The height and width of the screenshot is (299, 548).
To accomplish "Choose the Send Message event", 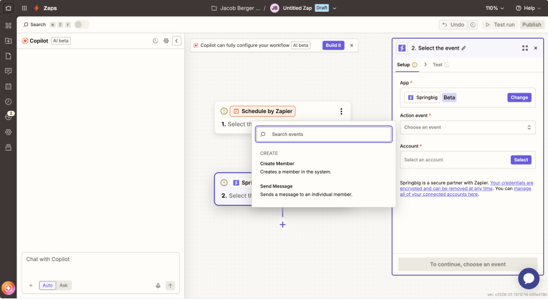I will (324, 190).
